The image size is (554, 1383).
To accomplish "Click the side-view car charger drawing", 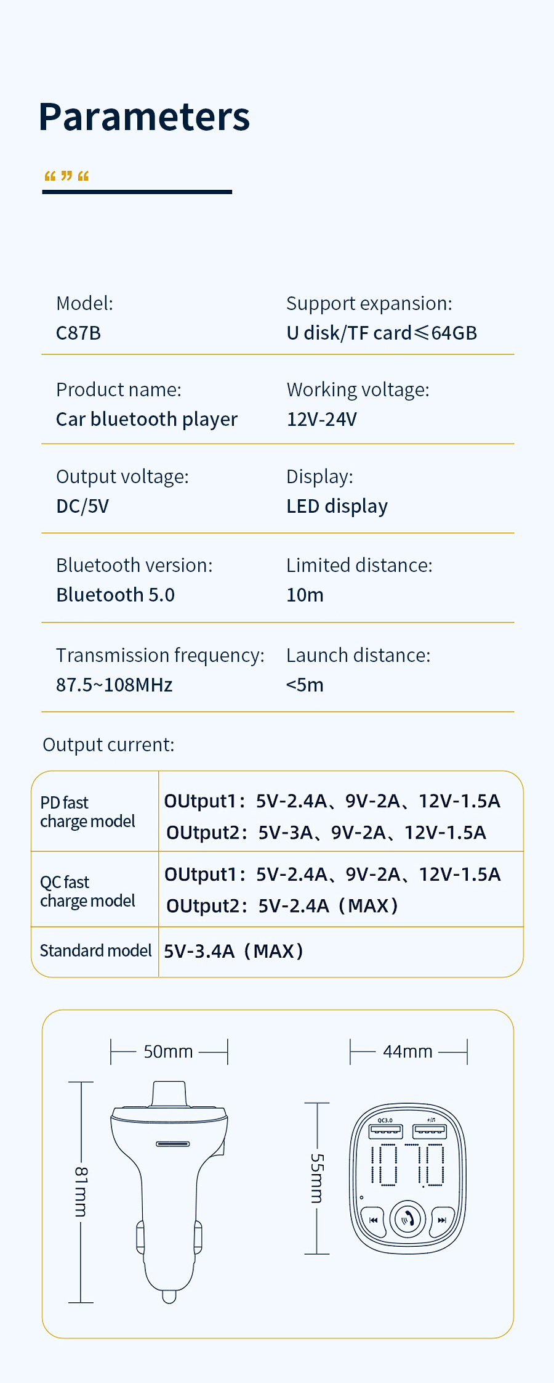I will [x=169, y=1192].
